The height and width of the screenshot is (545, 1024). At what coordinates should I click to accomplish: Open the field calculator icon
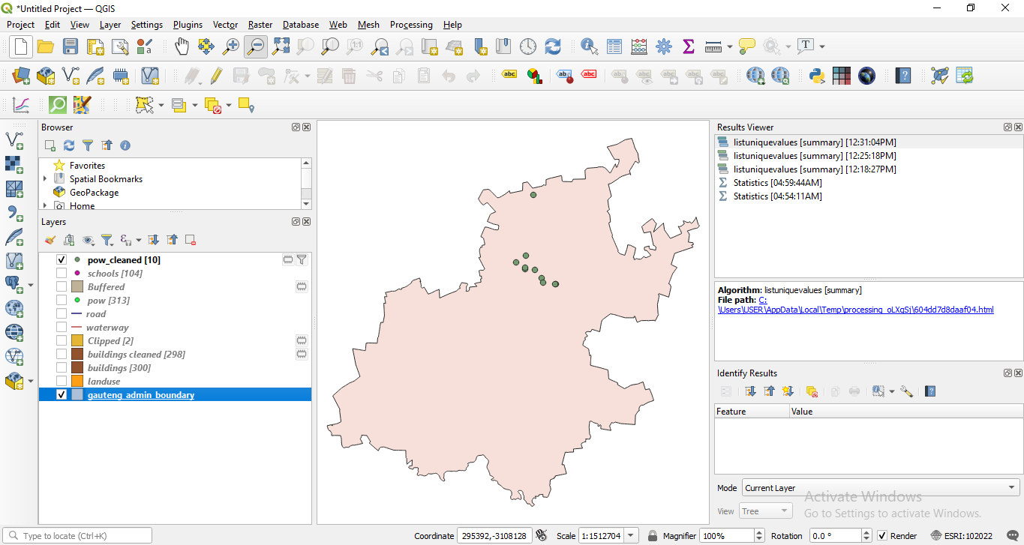pos(639,46)
